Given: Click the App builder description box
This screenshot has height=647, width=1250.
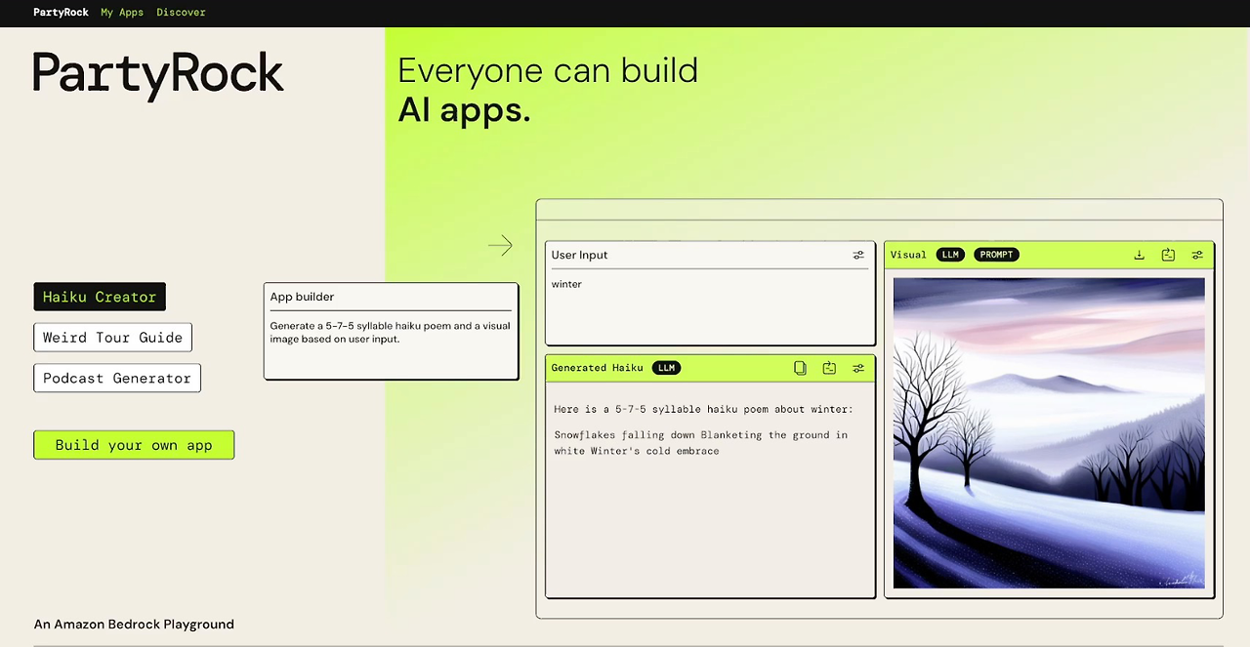Looking at the screenshot, I should tap(391, 332).
